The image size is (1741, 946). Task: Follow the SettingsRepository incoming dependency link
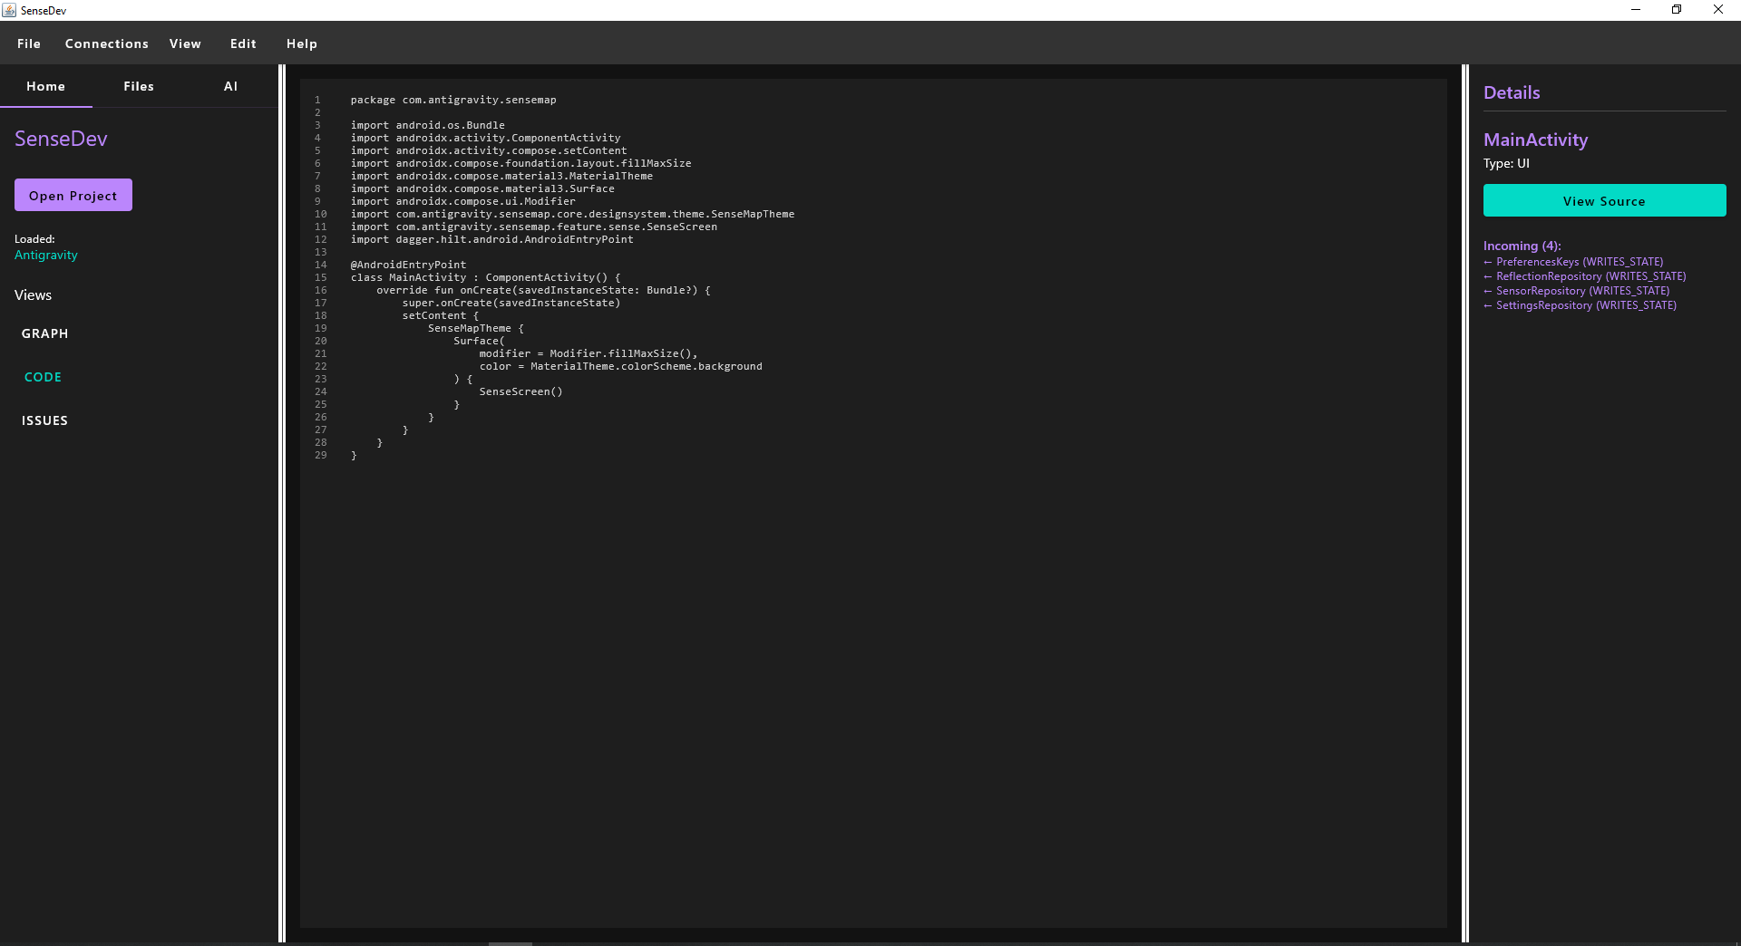tap(1580, 304)
